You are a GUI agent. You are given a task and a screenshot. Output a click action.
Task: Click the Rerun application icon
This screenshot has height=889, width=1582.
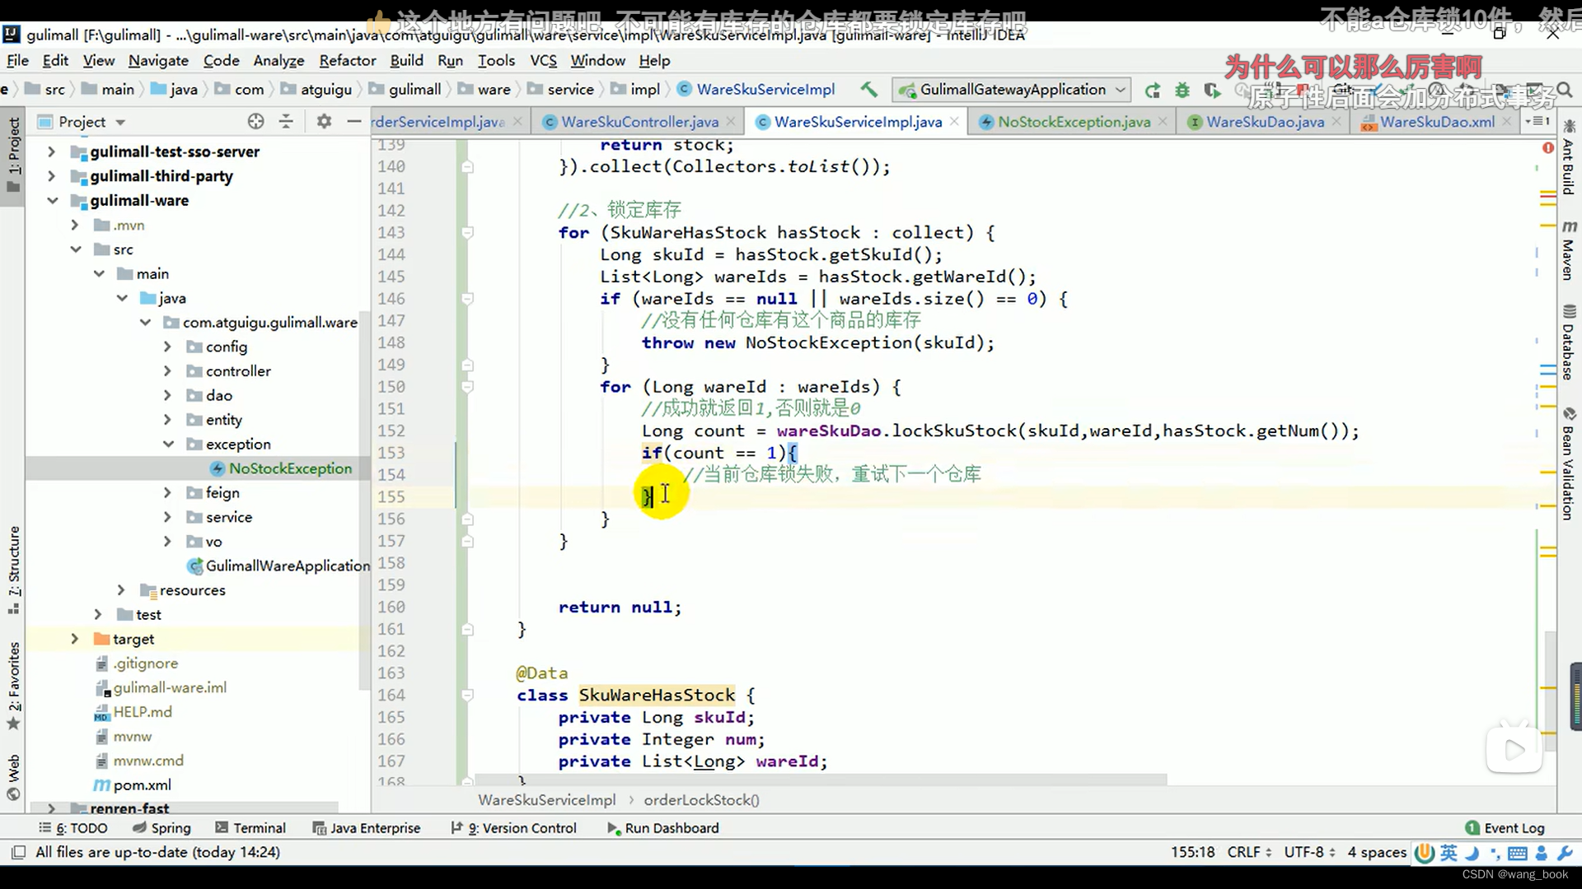click(1152, 90)
